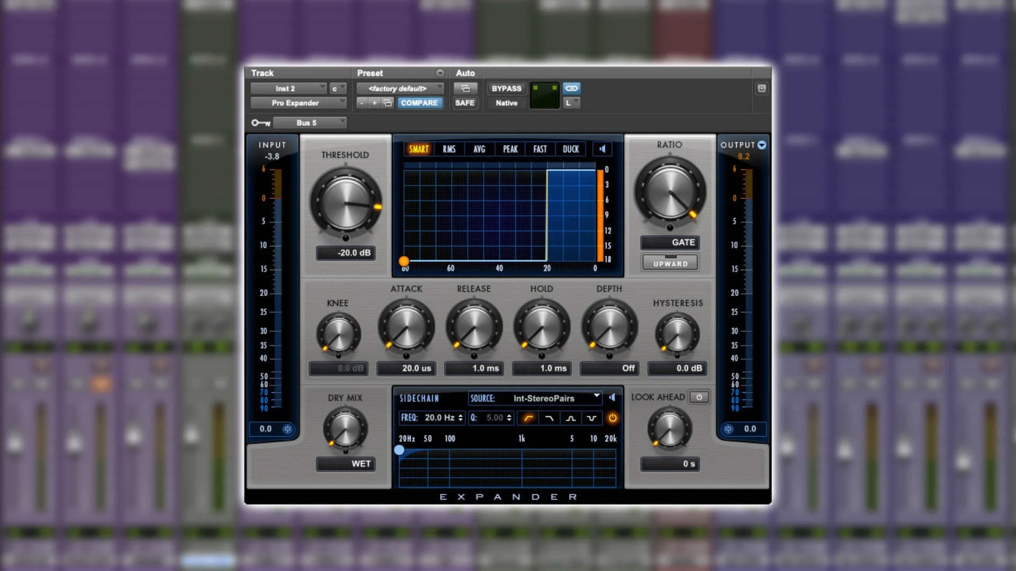1016x571 pixels.
Task: Click the key input icon beside Bus 5
Action: point(260,122)
